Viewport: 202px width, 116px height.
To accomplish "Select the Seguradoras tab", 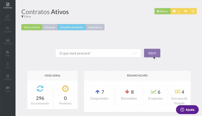I will 95,27.
